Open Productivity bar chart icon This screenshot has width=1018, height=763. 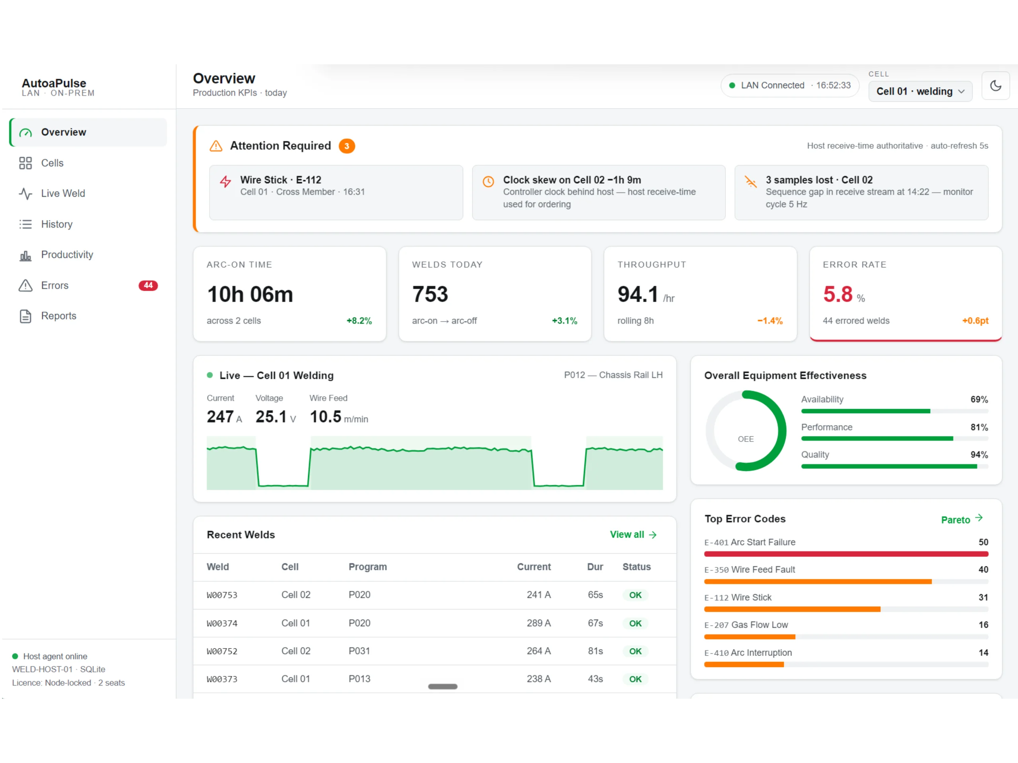pyautogui.click(x=25, y=255)
